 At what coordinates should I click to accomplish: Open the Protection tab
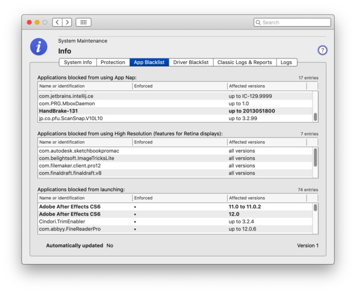(113, 62)
